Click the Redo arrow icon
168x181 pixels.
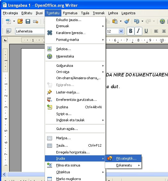(x=148, y=21)
